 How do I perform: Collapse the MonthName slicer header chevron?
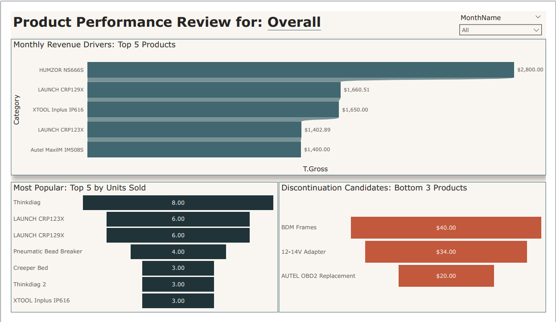(x=538, y=17)
